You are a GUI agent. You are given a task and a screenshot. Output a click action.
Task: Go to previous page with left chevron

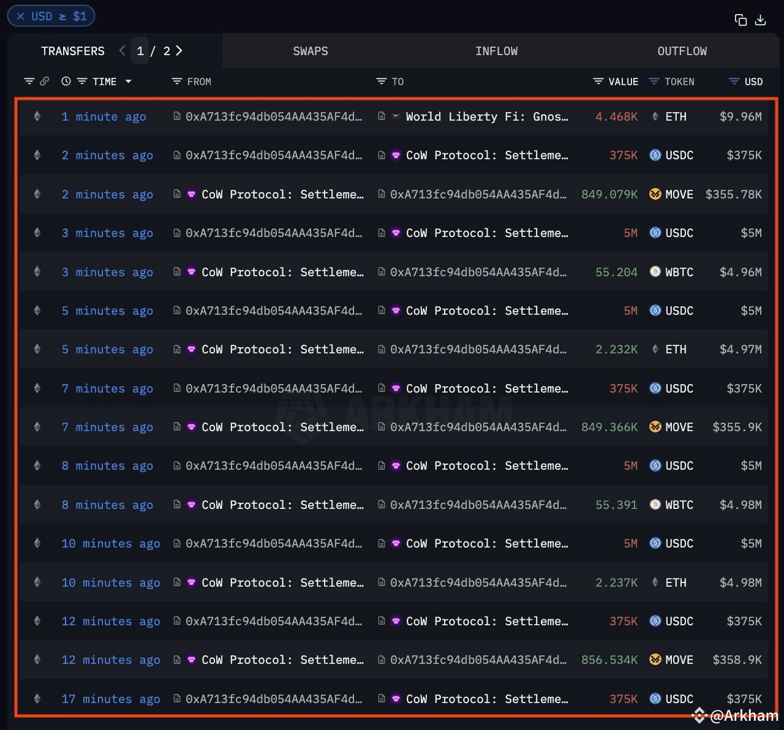point(122,51)
